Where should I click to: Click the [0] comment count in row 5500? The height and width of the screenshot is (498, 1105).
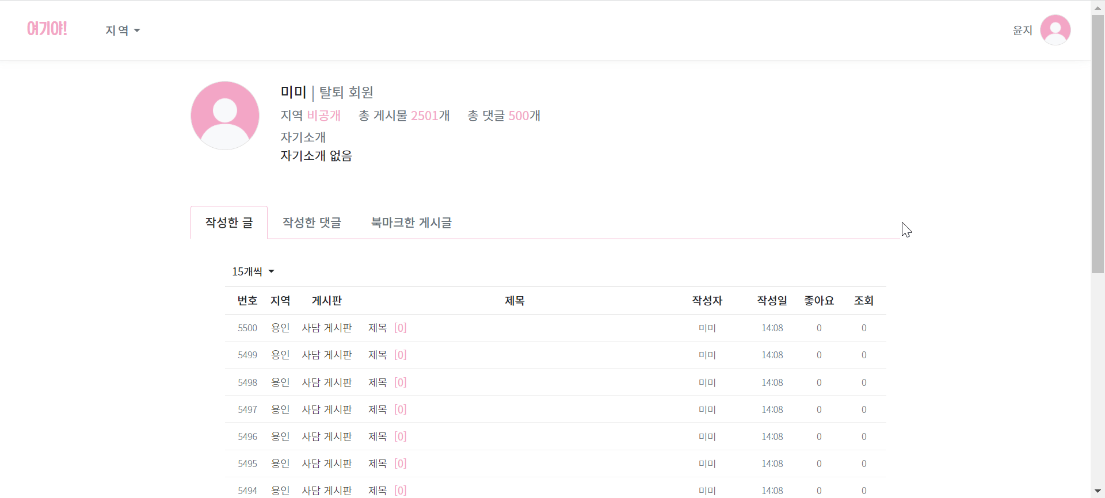click(x=401, y=328)
